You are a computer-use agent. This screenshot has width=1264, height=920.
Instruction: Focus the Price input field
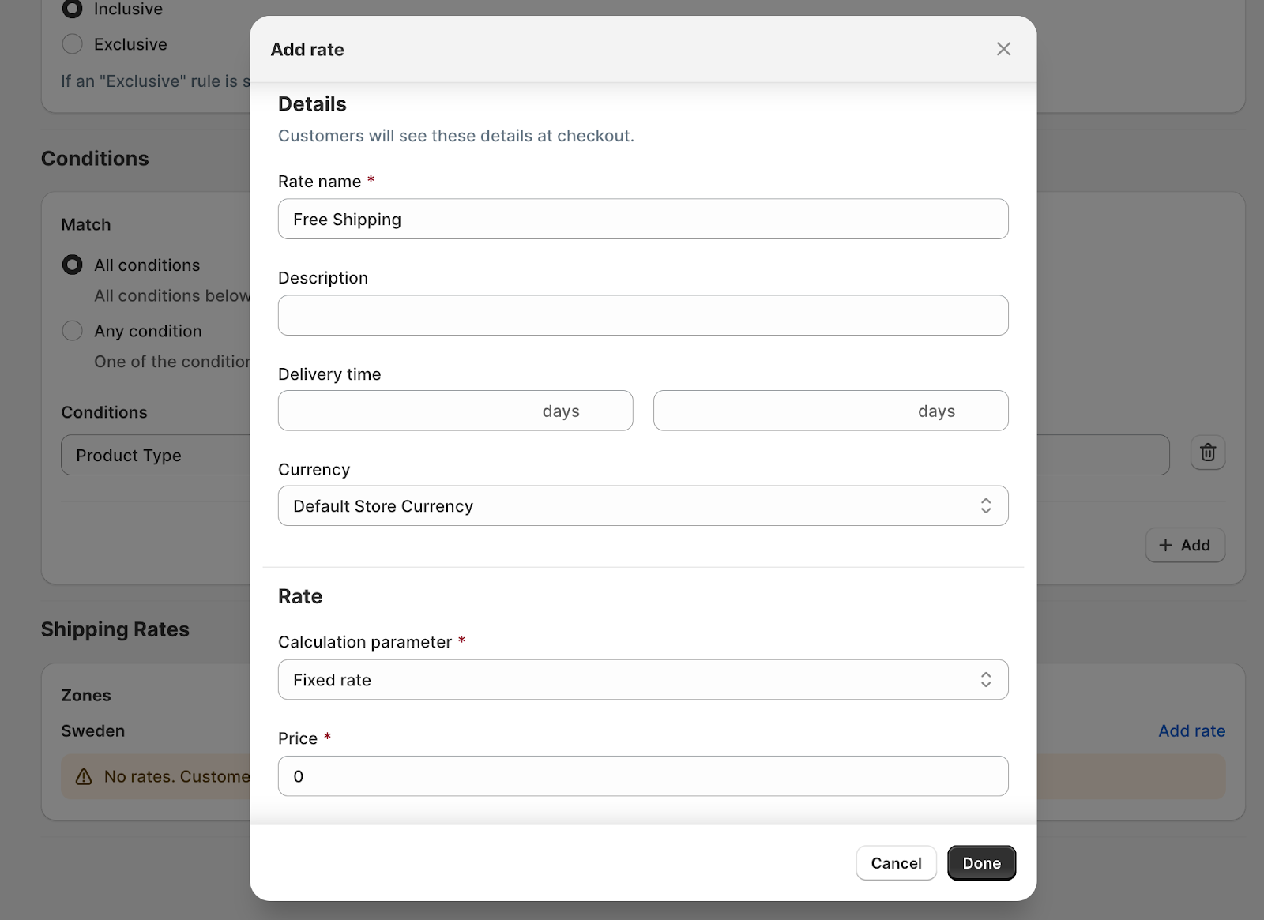[x=642, y=776]
